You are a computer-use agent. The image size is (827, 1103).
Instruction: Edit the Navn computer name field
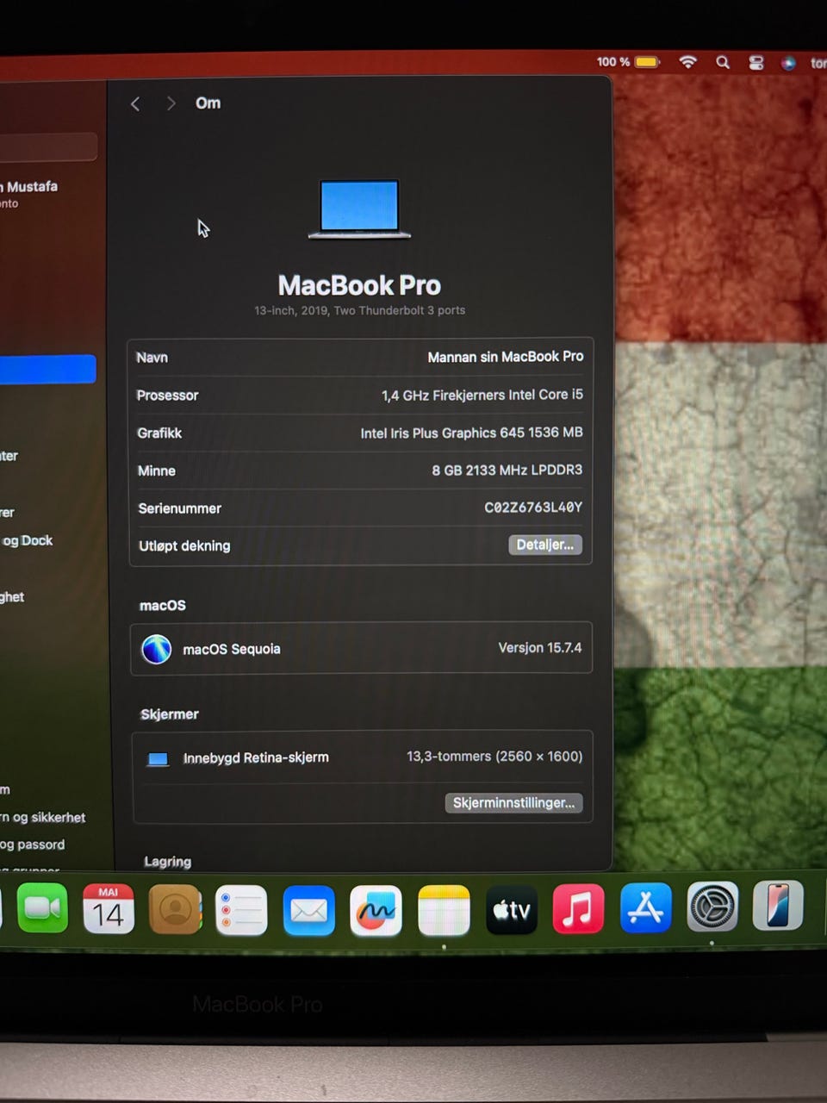click(360, 357)
